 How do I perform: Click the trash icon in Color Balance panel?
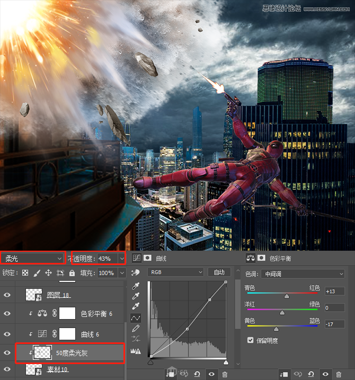coord(339,374)
